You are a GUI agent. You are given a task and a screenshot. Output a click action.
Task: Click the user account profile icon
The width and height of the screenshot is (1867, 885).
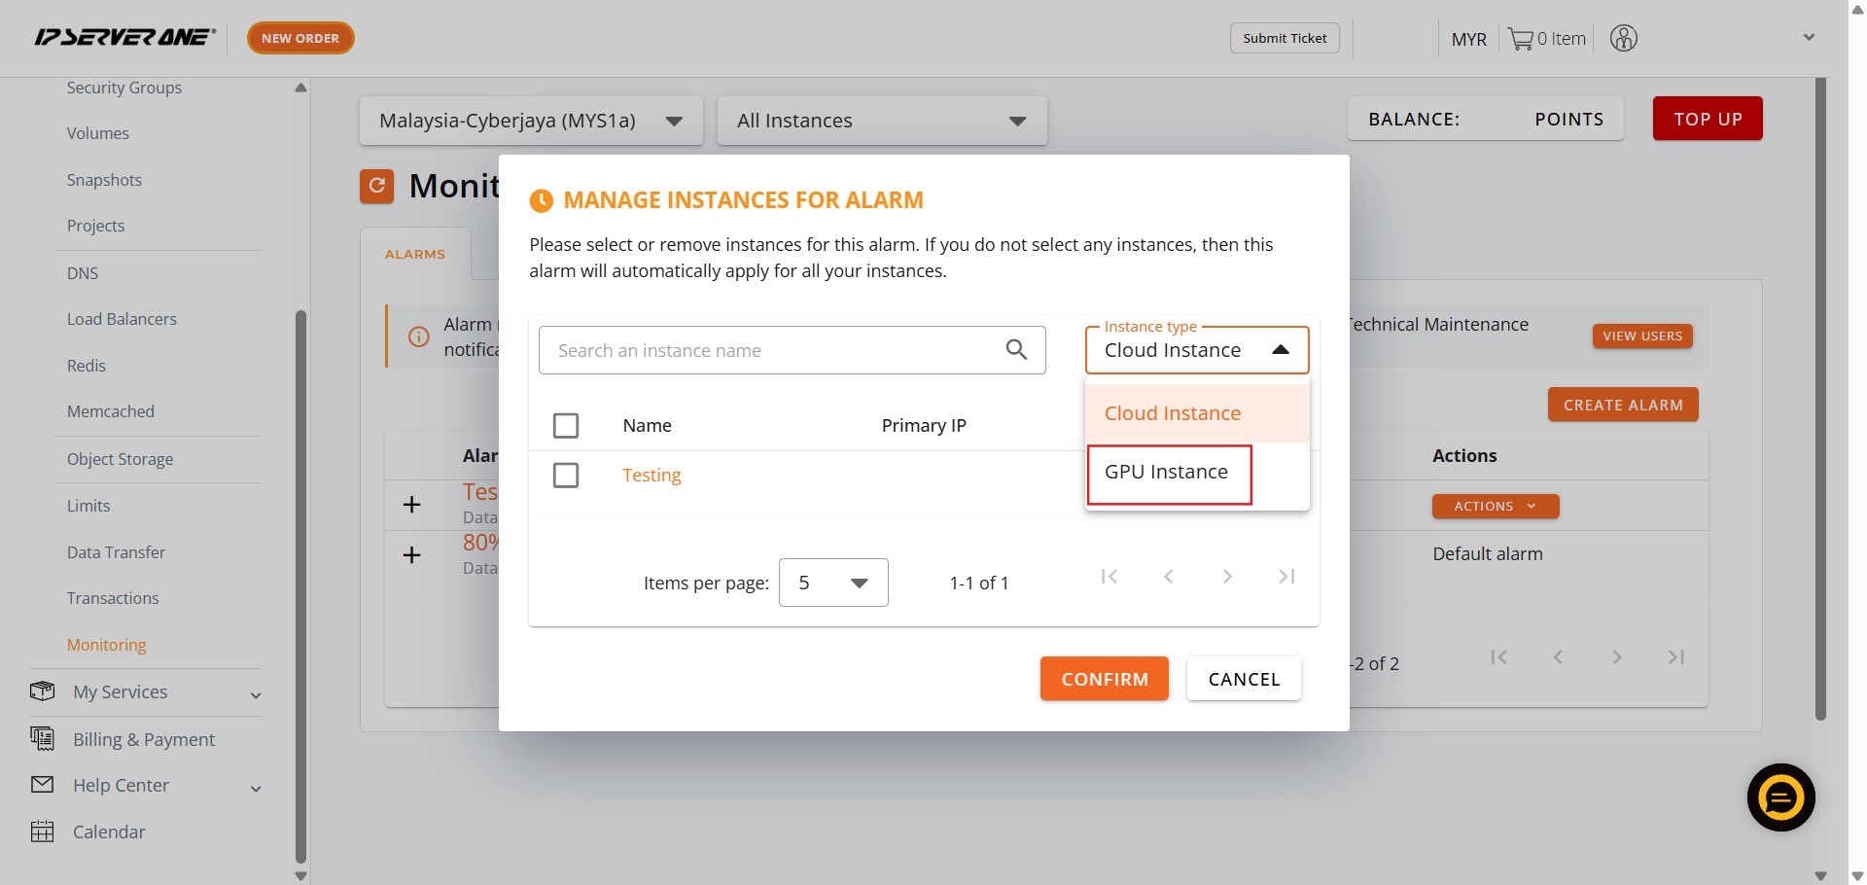(x=1623, y=39)
